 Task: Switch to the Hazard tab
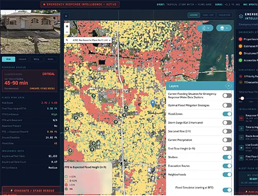(22, 59)
